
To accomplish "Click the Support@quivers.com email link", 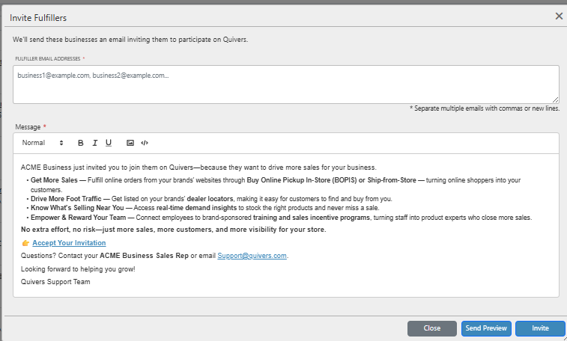I will pyautogui.click(x=252, y=256).
